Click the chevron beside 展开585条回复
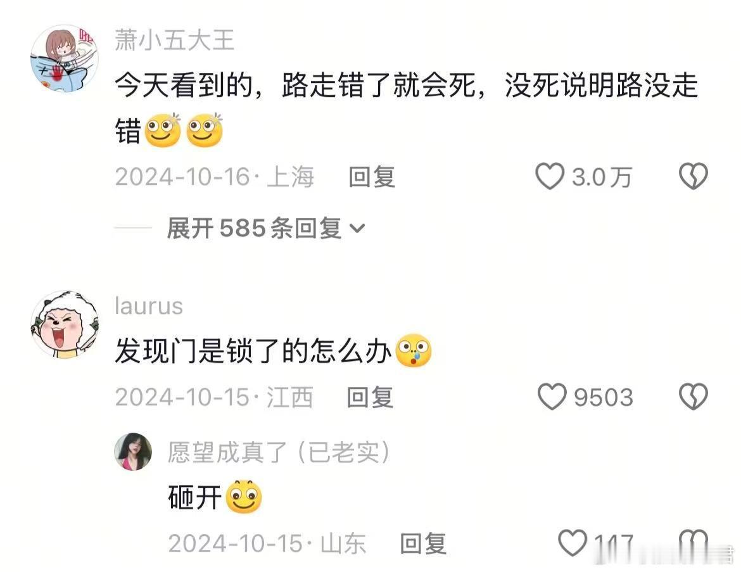The width and height of the screenshot is (741, 572). pyautogui.click(x=357, y=229)
